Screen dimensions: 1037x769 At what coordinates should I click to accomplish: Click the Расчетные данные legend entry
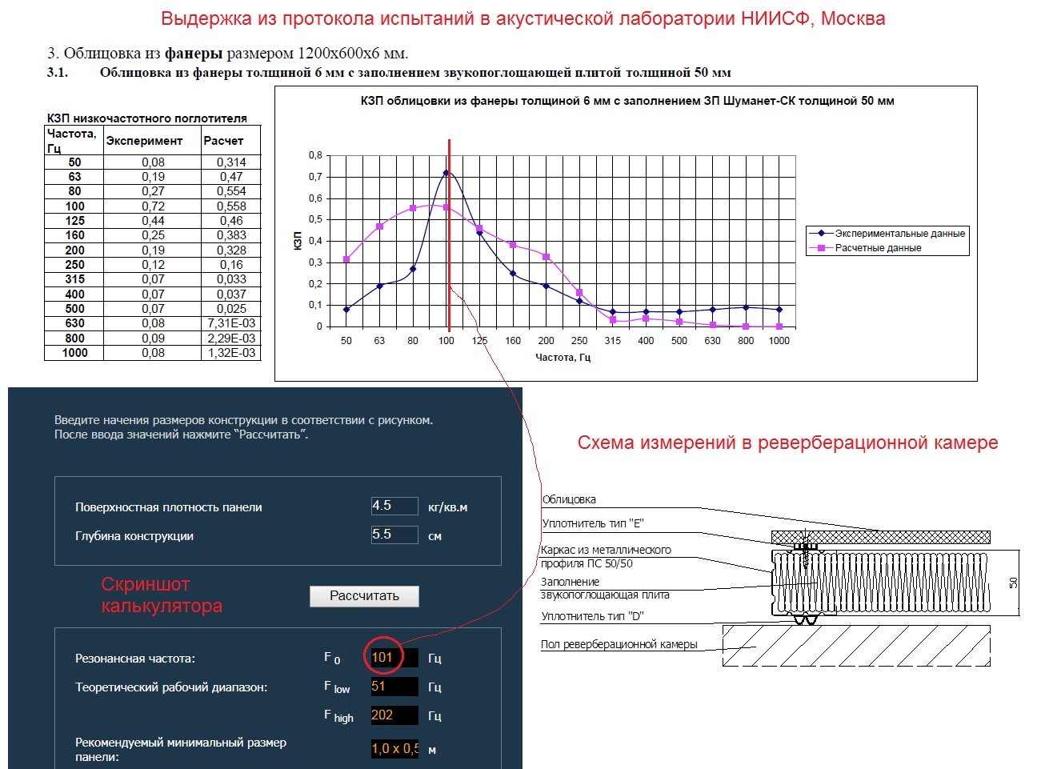click(867, 248)
